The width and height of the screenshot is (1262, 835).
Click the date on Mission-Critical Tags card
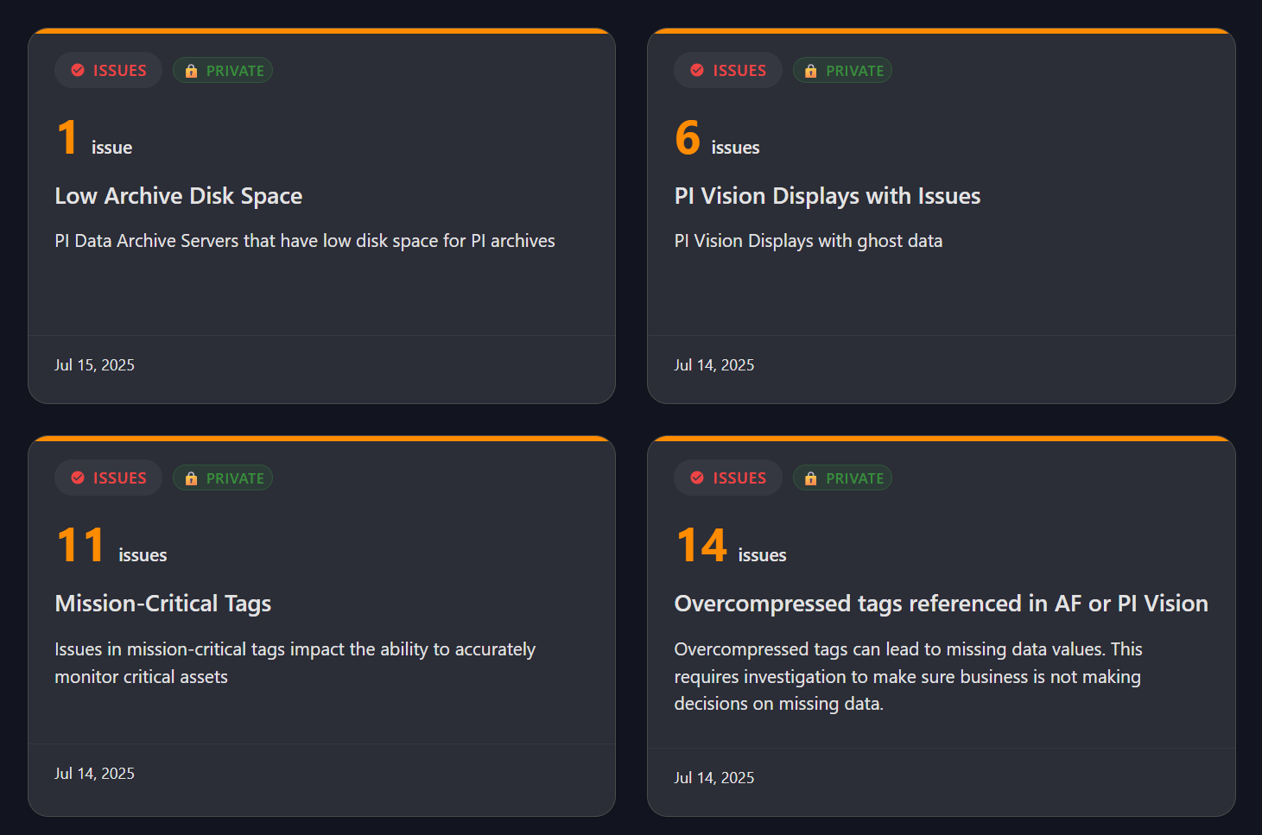[95, 774]
